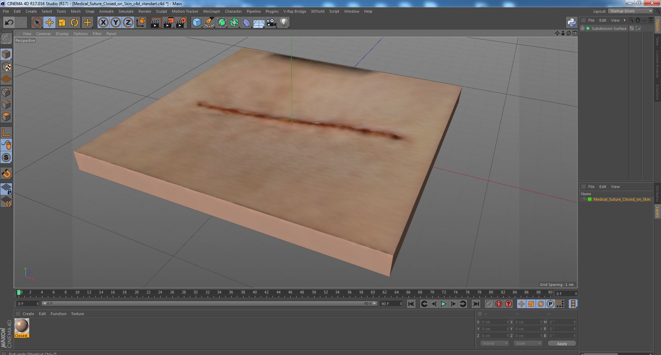661x355 pixels.
Task: Switch to Edges mode
Action: [6, 104]
